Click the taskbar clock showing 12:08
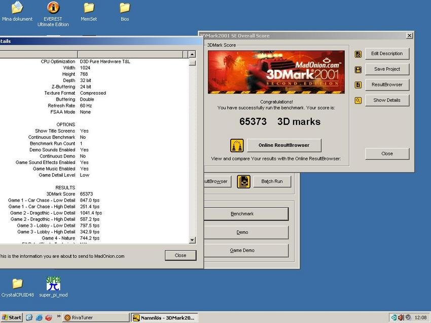This screenshot has height=323, width=431. pos(420,317)
